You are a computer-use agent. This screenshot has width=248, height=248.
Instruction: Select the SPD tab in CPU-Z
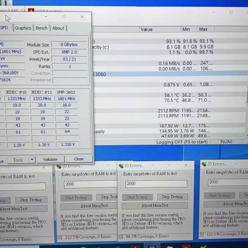click(x=4, y=28)
